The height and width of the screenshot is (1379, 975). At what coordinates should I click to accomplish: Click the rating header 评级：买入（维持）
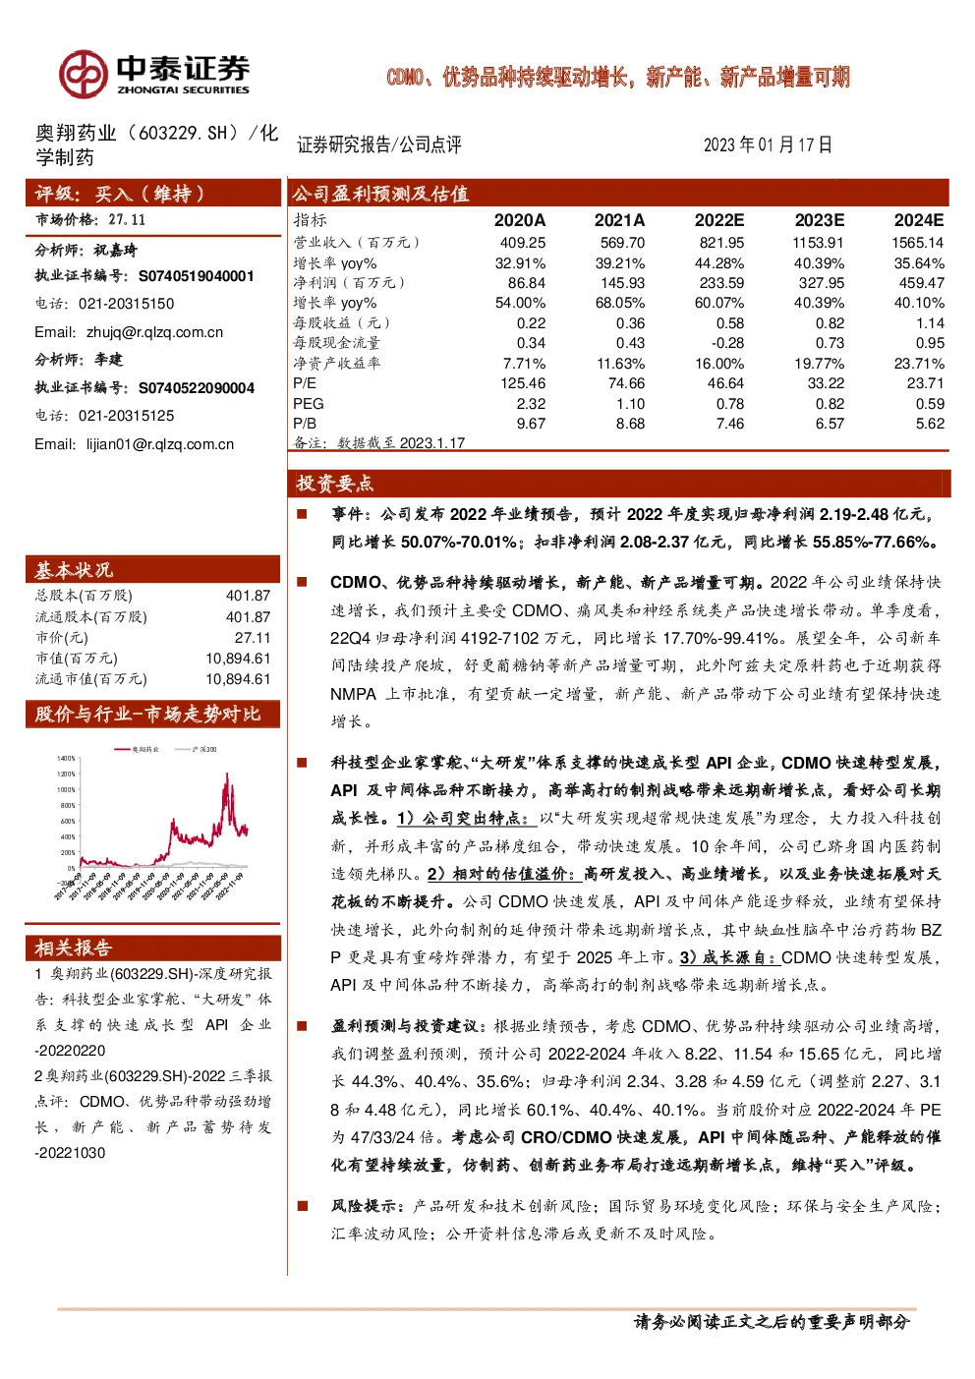[153, 193]
